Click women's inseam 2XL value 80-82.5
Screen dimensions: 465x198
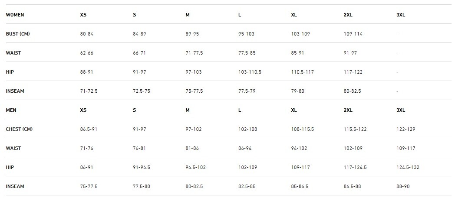click(352, 91)
